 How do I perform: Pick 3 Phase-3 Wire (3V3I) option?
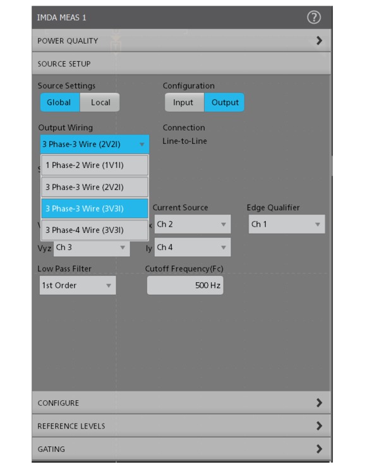pos(95,208)
